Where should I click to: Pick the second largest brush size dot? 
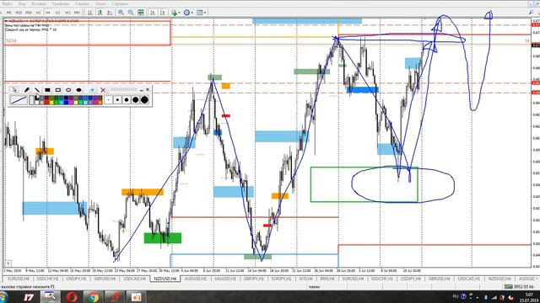point(135,100)
